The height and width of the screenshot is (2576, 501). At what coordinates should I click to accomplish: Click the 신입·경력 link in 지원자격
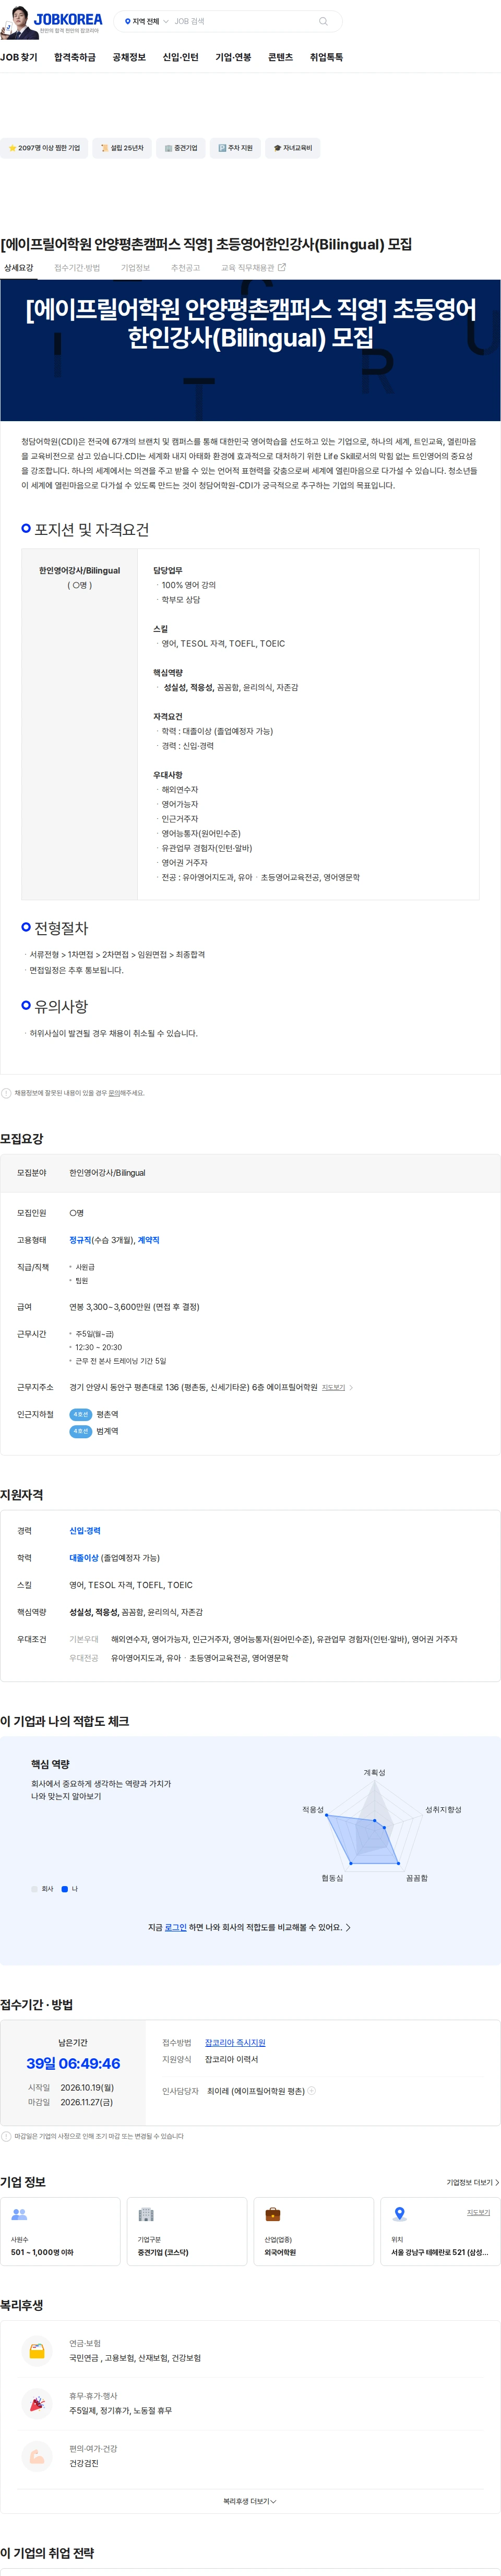coord(85,1531)
